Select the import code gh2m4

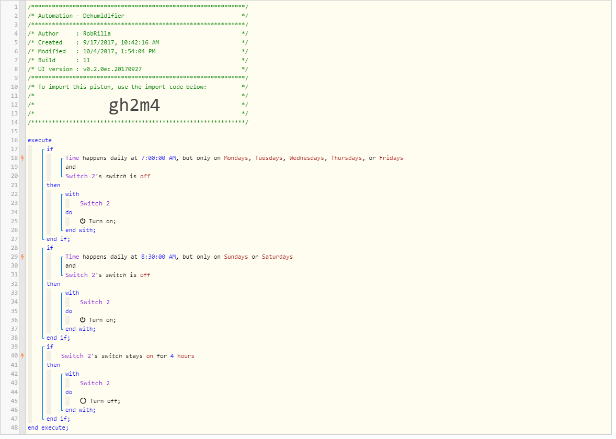coord(134,105)
